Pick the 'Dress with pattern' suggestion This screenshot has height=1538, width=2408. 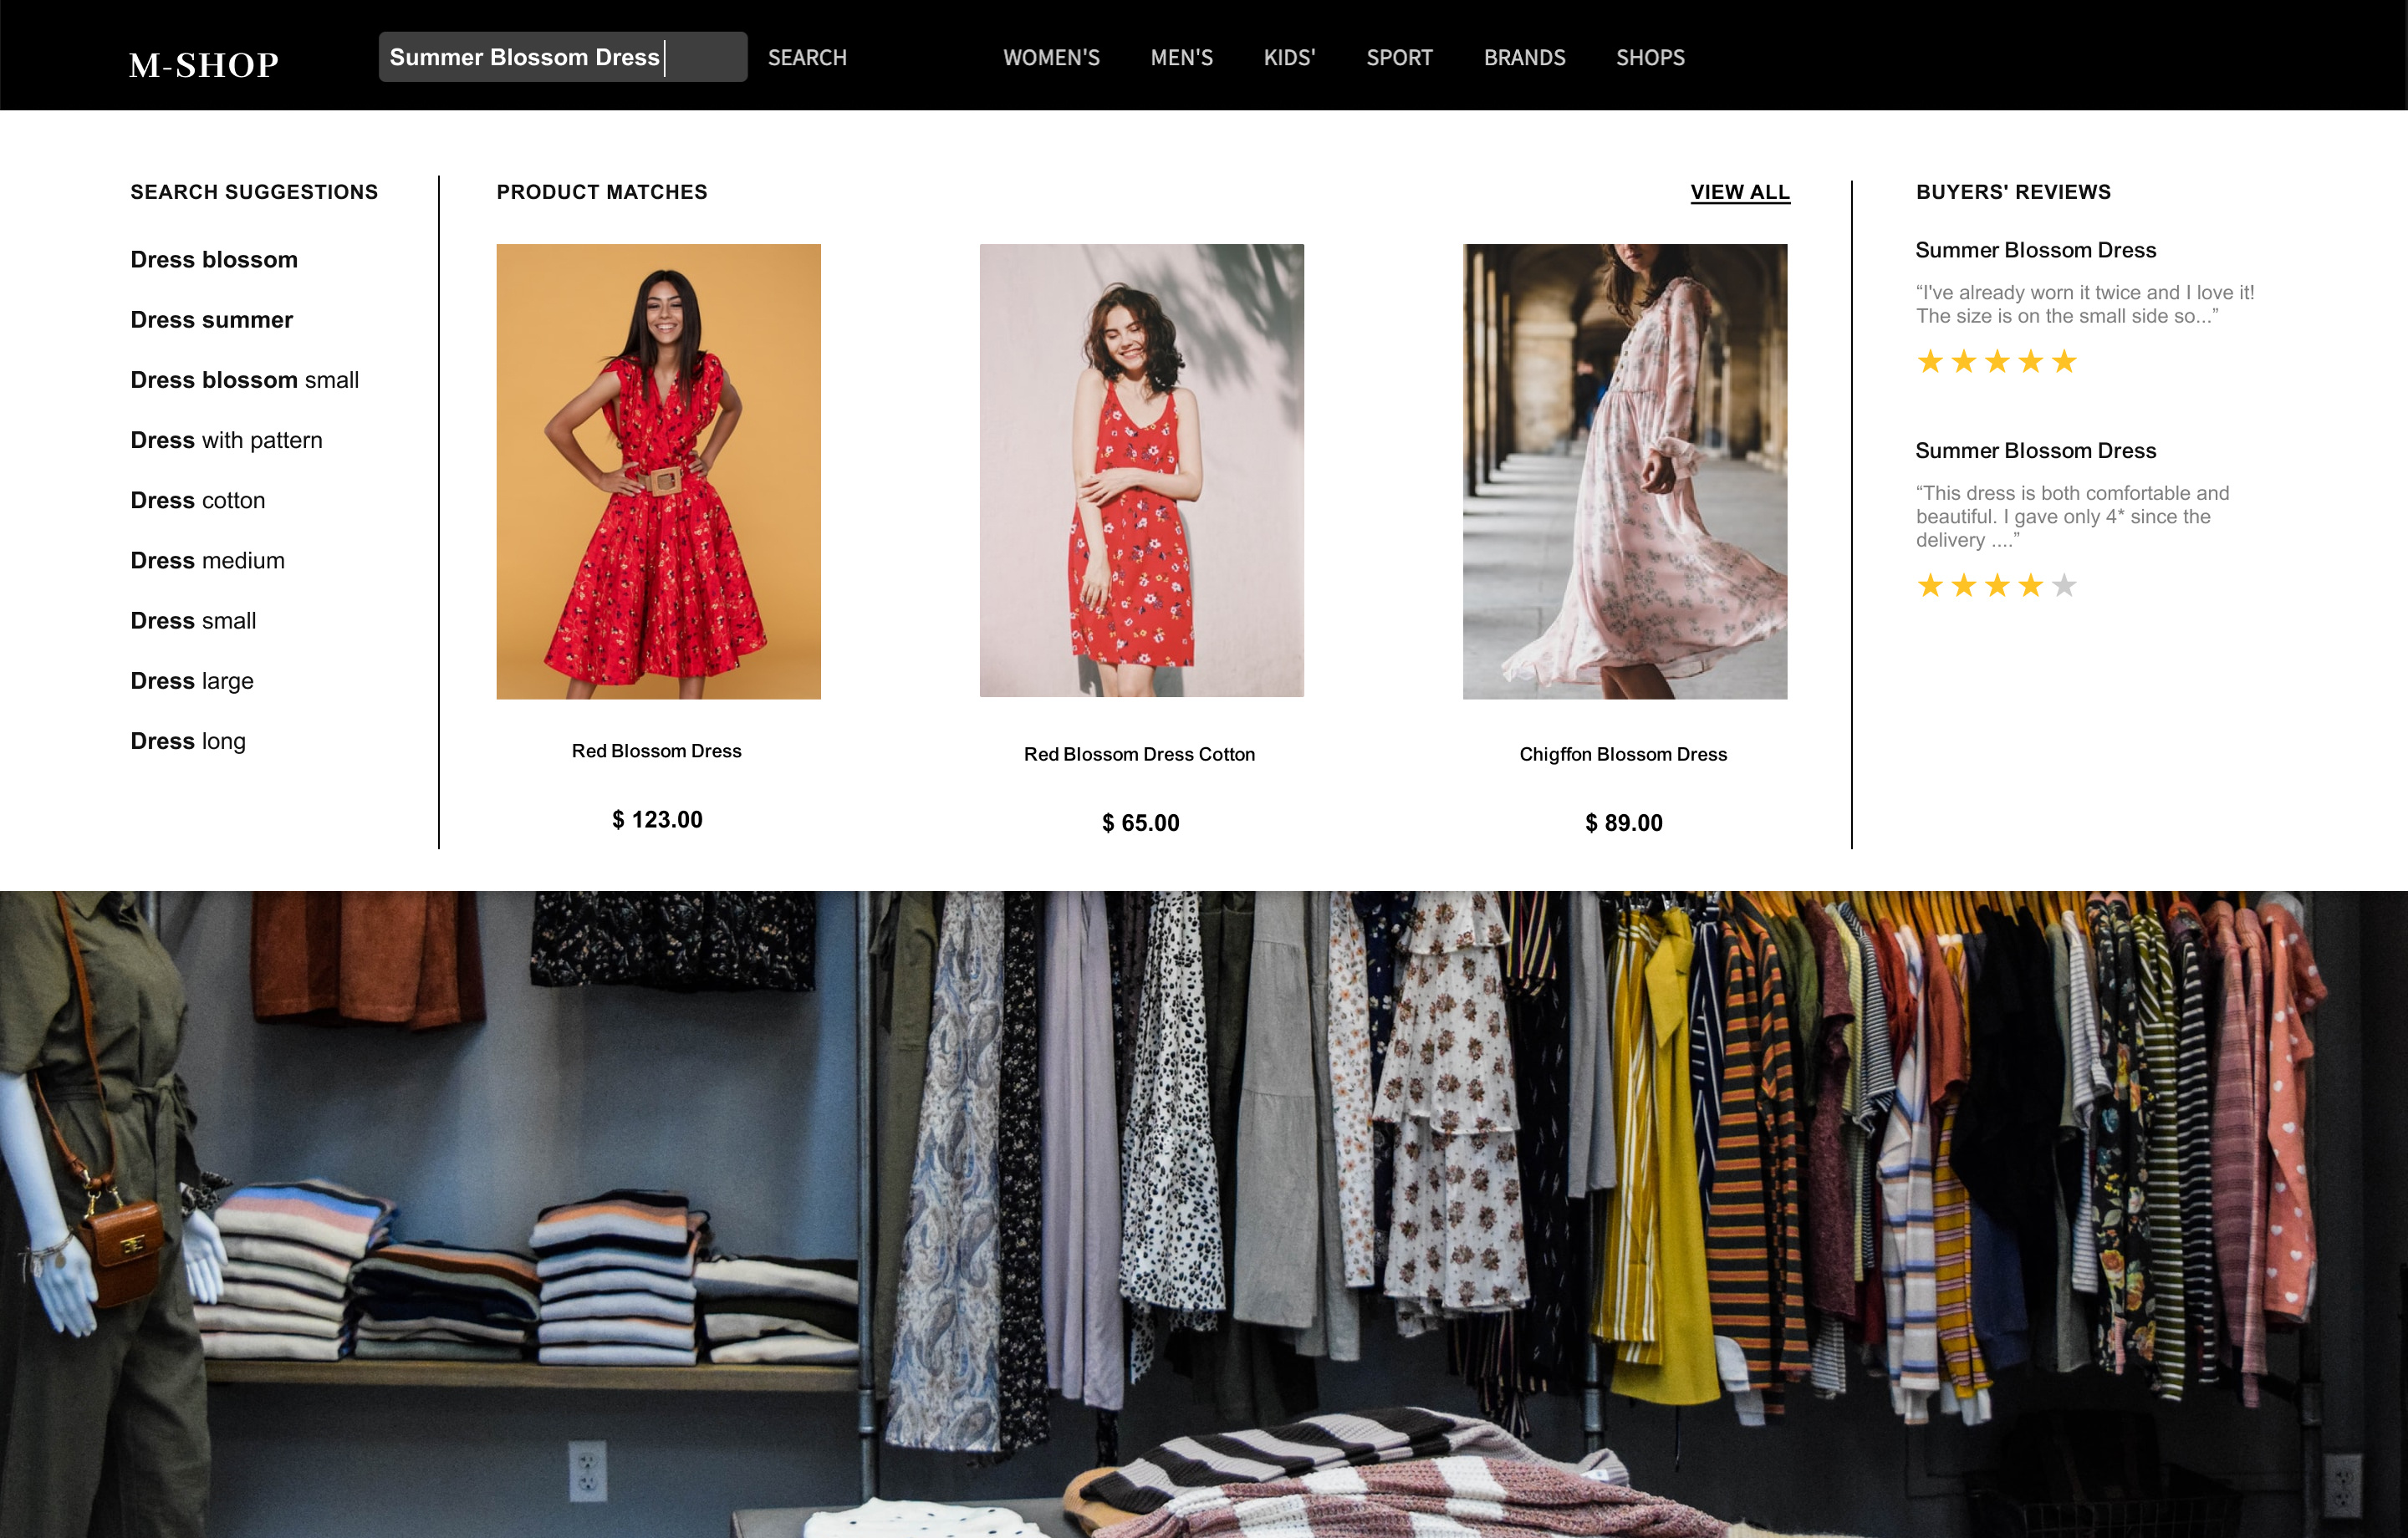(x=226, y=440)
